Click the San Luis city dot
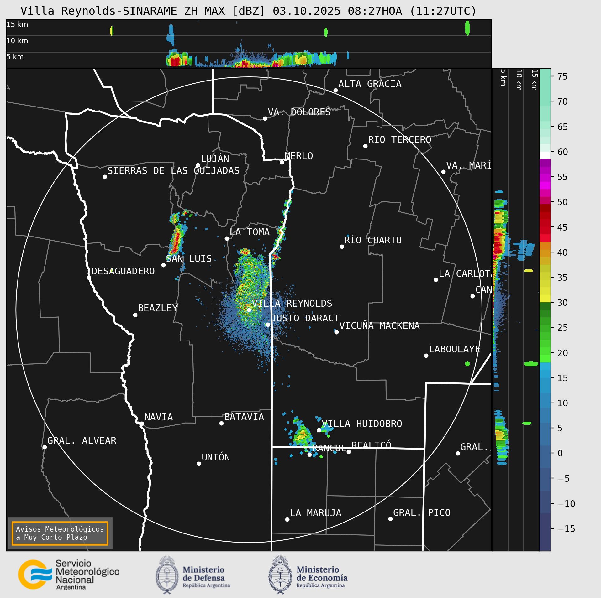 [163, 265]
